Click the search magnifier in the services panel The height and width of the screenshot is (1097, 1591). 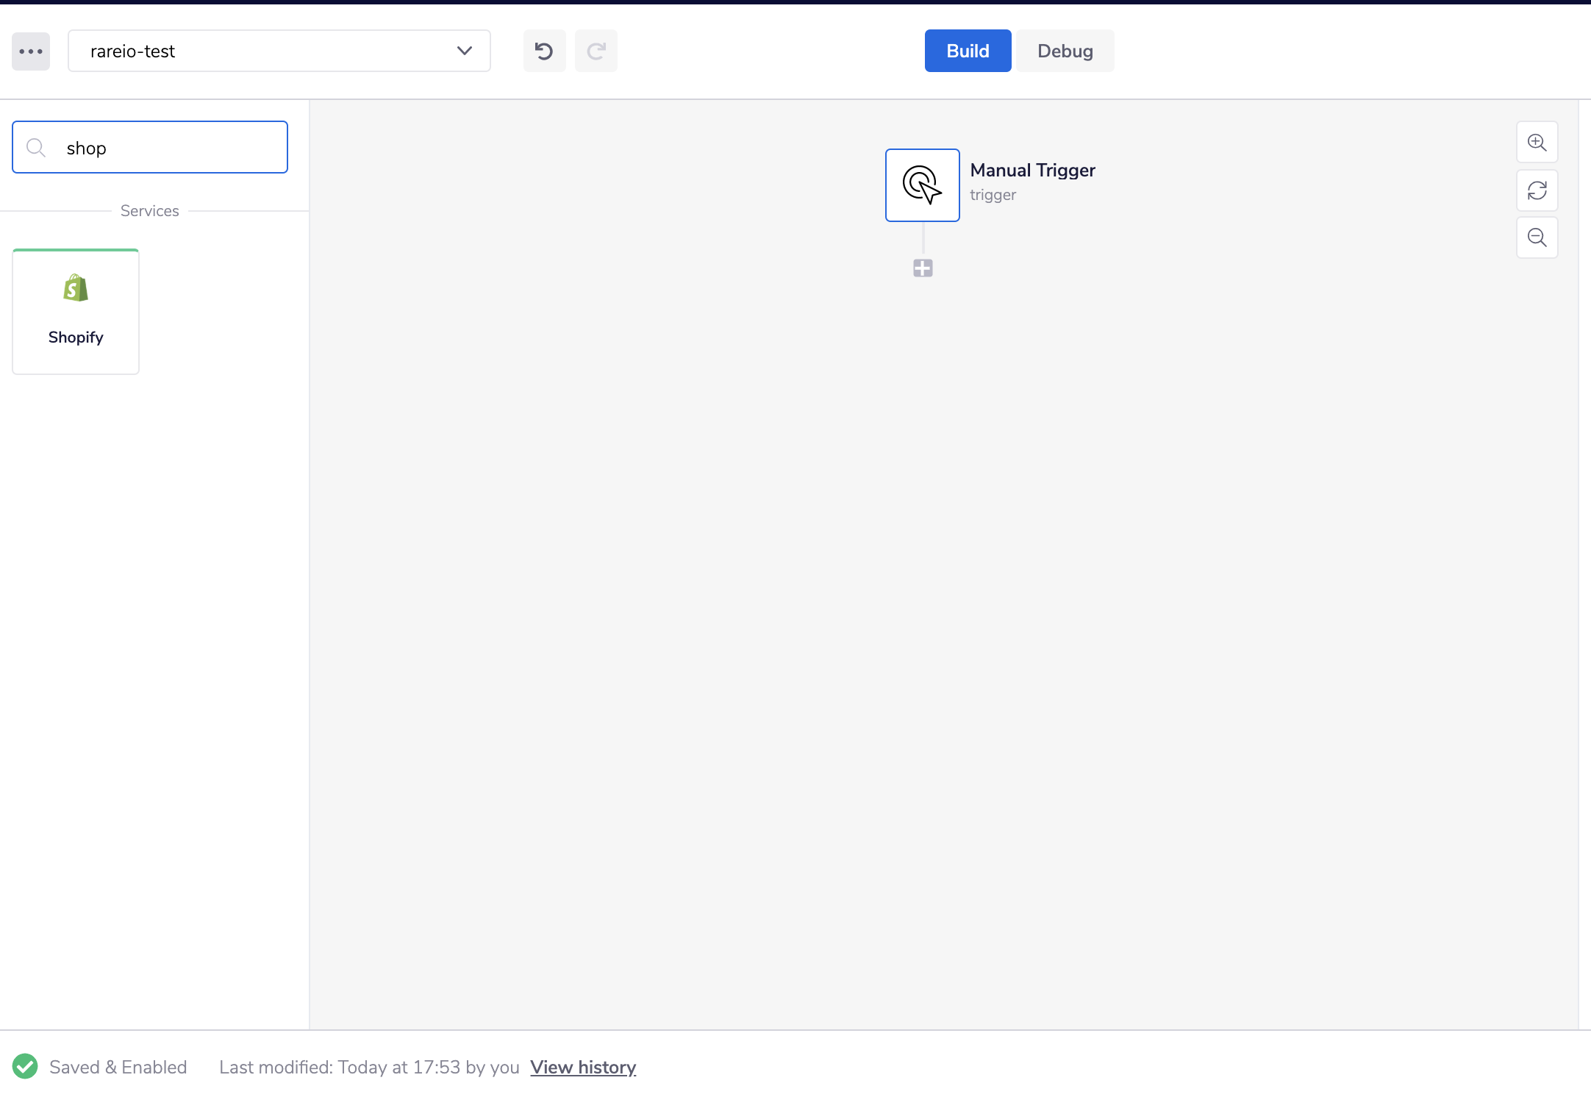[36, 147]
